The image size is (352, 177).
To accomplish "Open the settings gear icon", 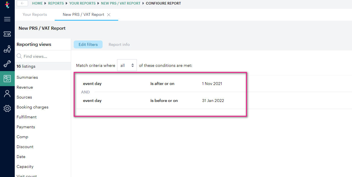I will (7, 108).
